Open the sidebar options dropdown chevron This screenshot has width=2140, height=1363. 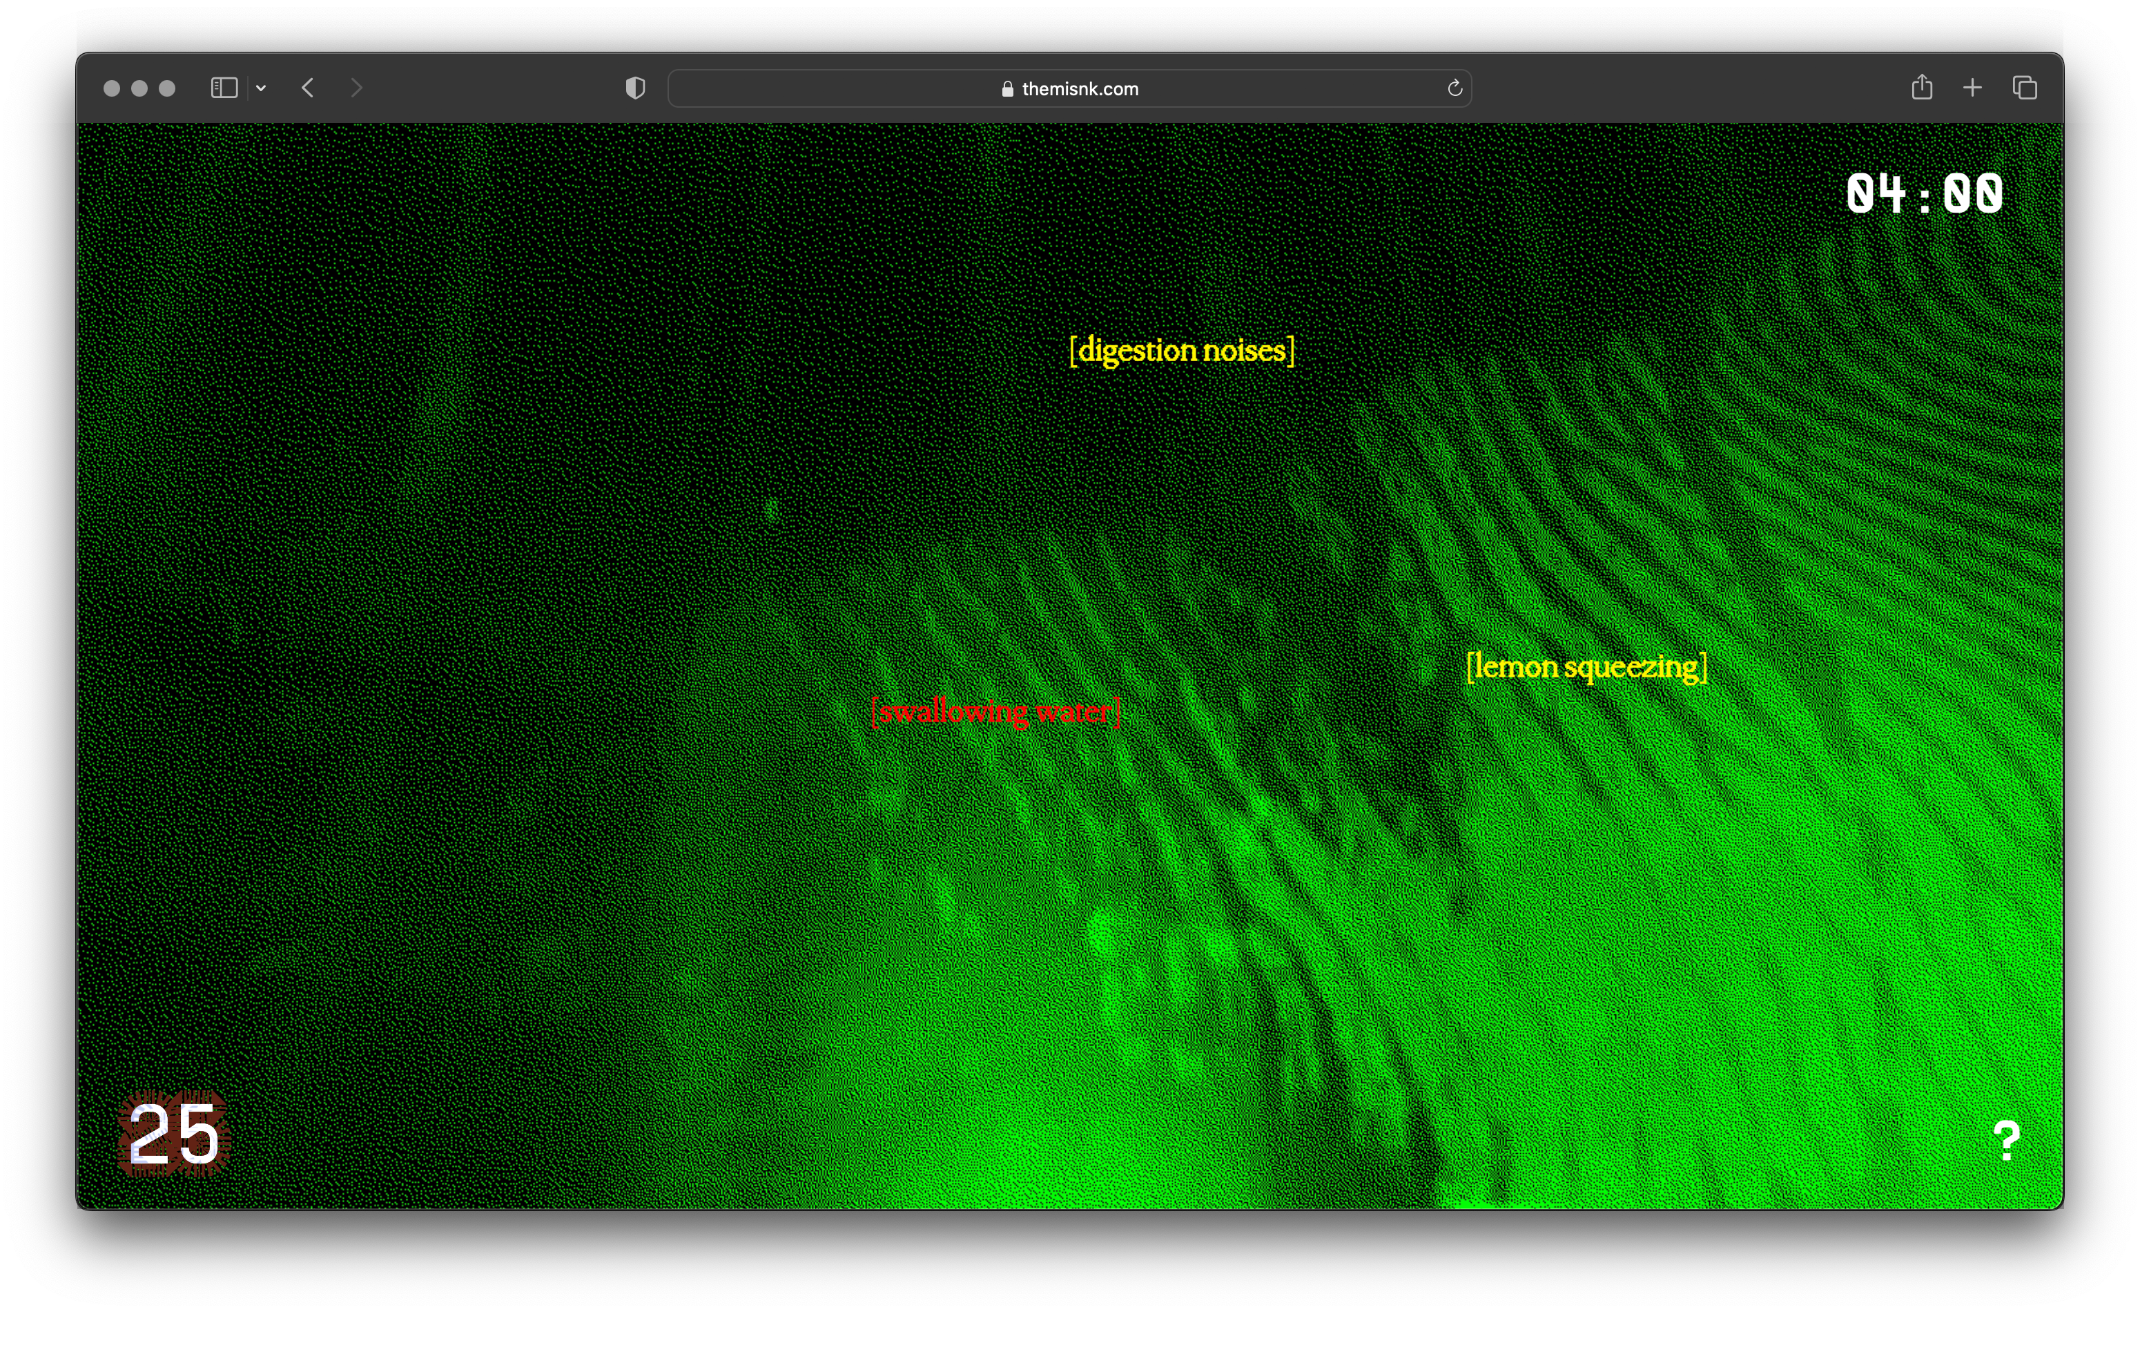[x=261, y=88]
